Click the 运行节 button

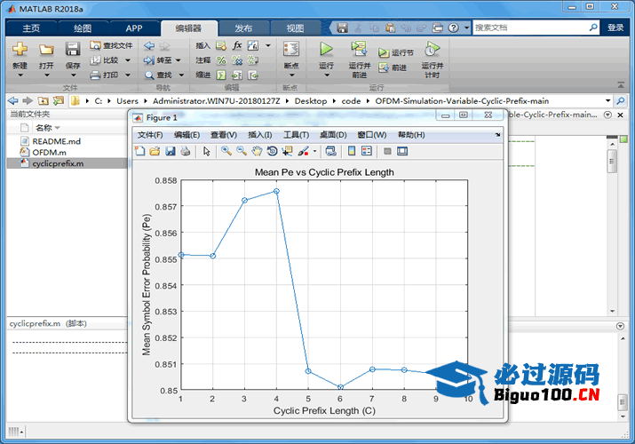[x=396, y=53]
